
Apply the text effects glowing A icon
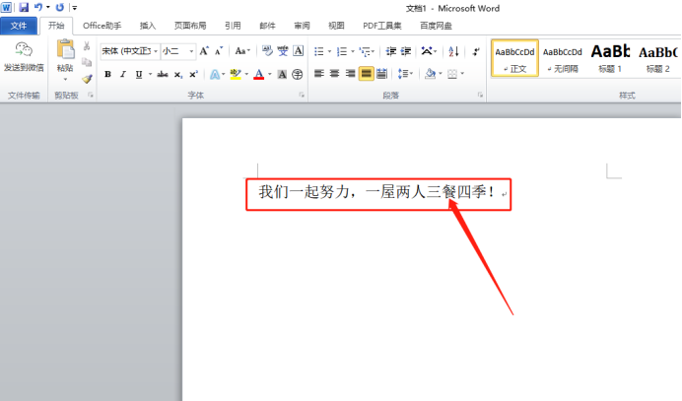[215, 74]
